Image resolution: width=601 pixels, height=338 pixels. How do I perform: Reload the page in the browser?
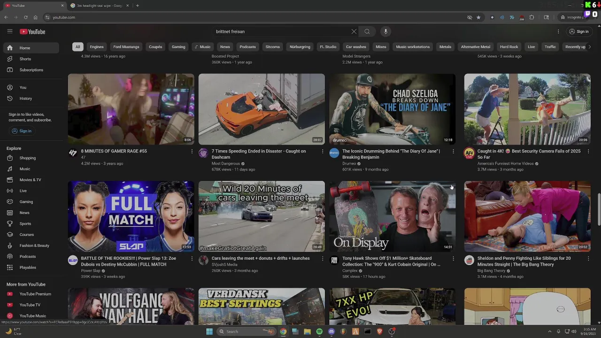coord(25,17)
